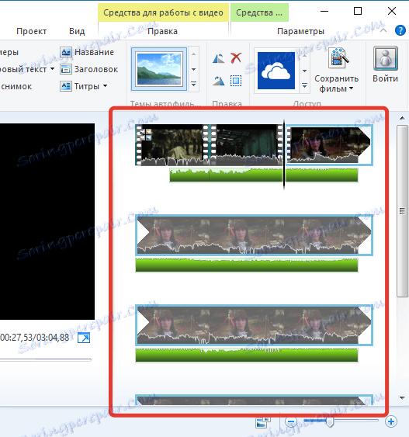Remove the selected clip with red X
The width and height of the screenshot is (409, 437).
pos(236,57)
